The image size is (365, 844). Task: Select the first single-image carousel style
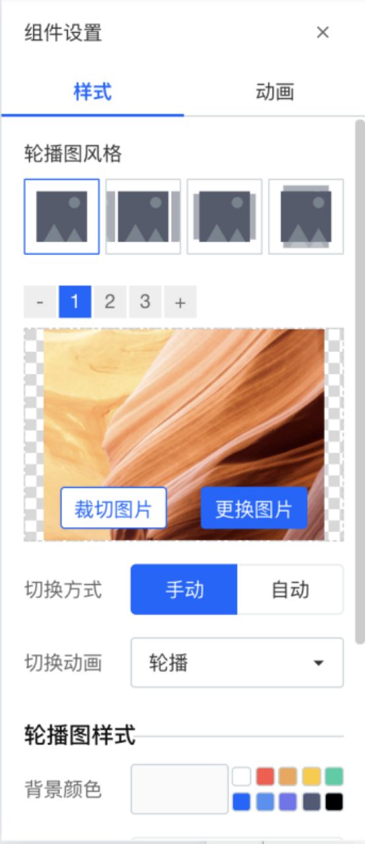pos(62,216)
